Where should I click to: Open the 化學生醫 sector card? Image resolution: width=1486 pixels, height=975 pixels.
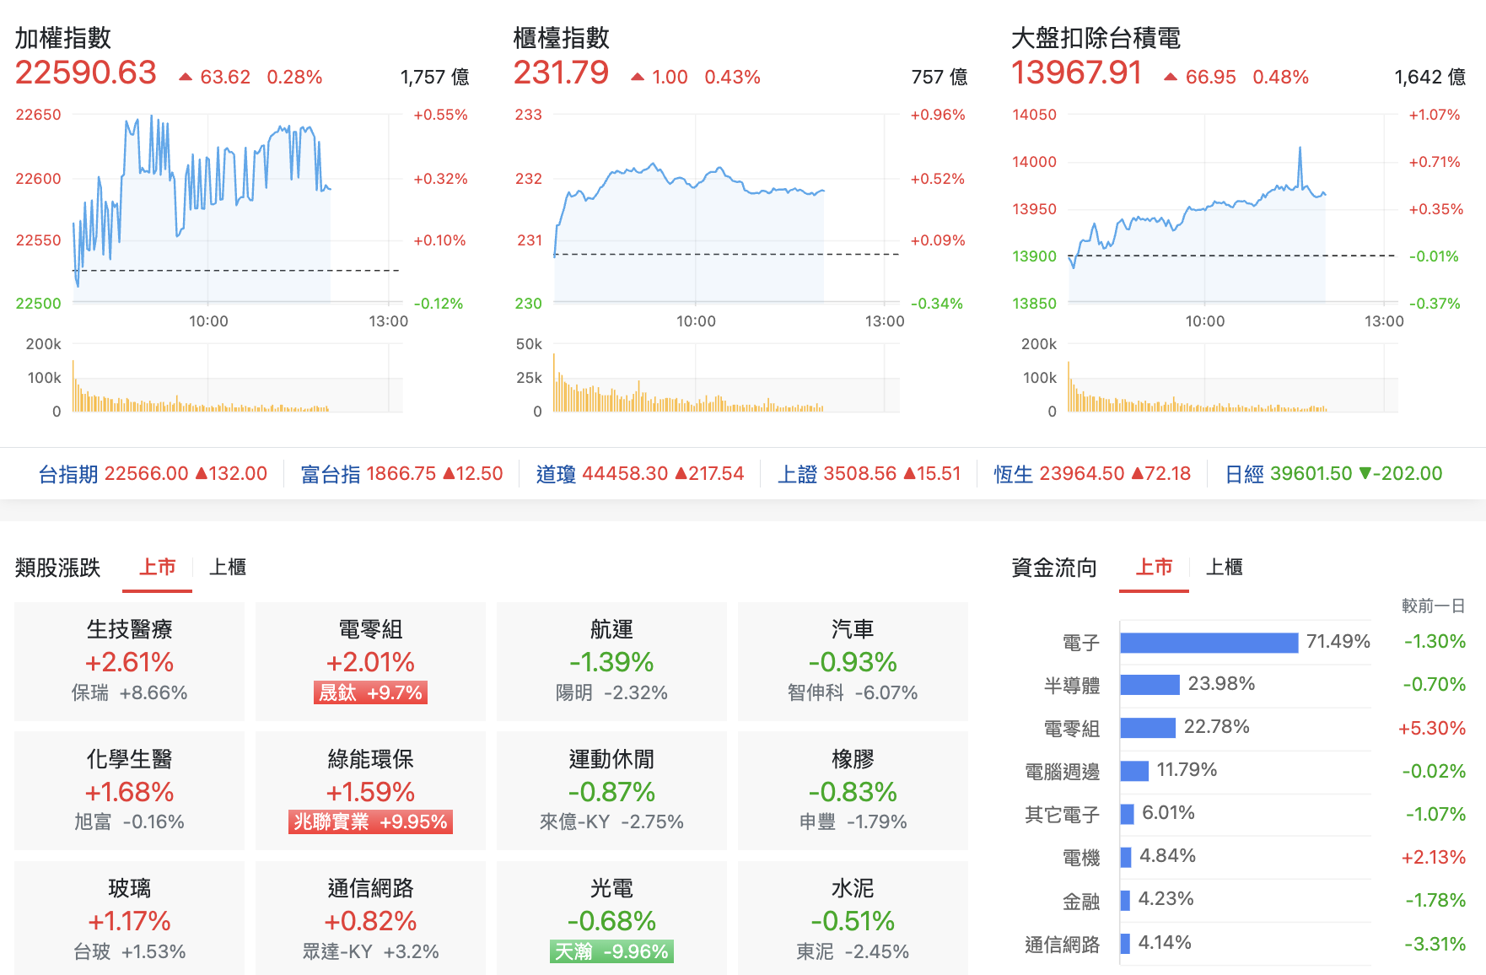[x=130, y=791]
